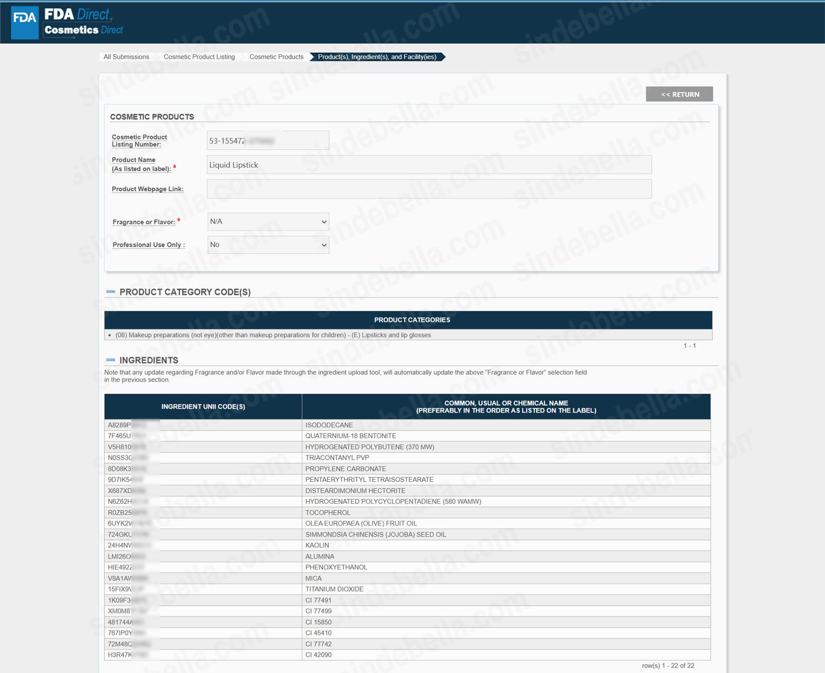Viewport: 825px width, 673px height.
Task: Click UNII code cell starting R0ZB25
Action: pos(203,513)
